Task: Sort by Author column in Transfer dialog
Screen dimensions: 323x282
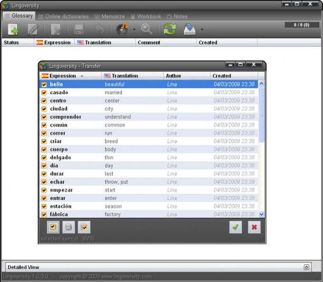Action: coord(187,76)
